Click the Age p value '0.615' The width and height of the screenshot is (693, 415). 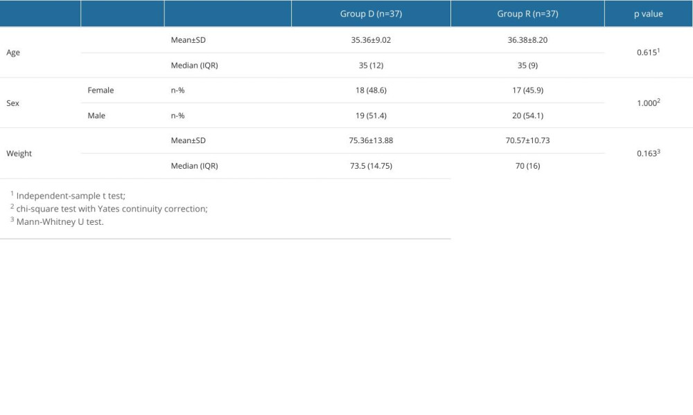pos(647,53)
